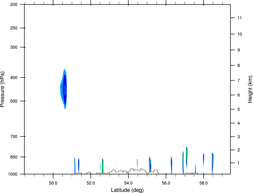Click height tick label 10
Screen dimensions: 253x193
(x=240, y=34)
